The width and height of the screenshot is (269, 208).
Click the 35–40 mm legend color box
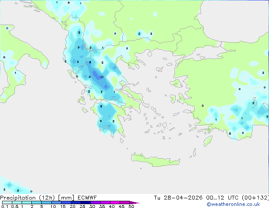click(x=105, y=202)
